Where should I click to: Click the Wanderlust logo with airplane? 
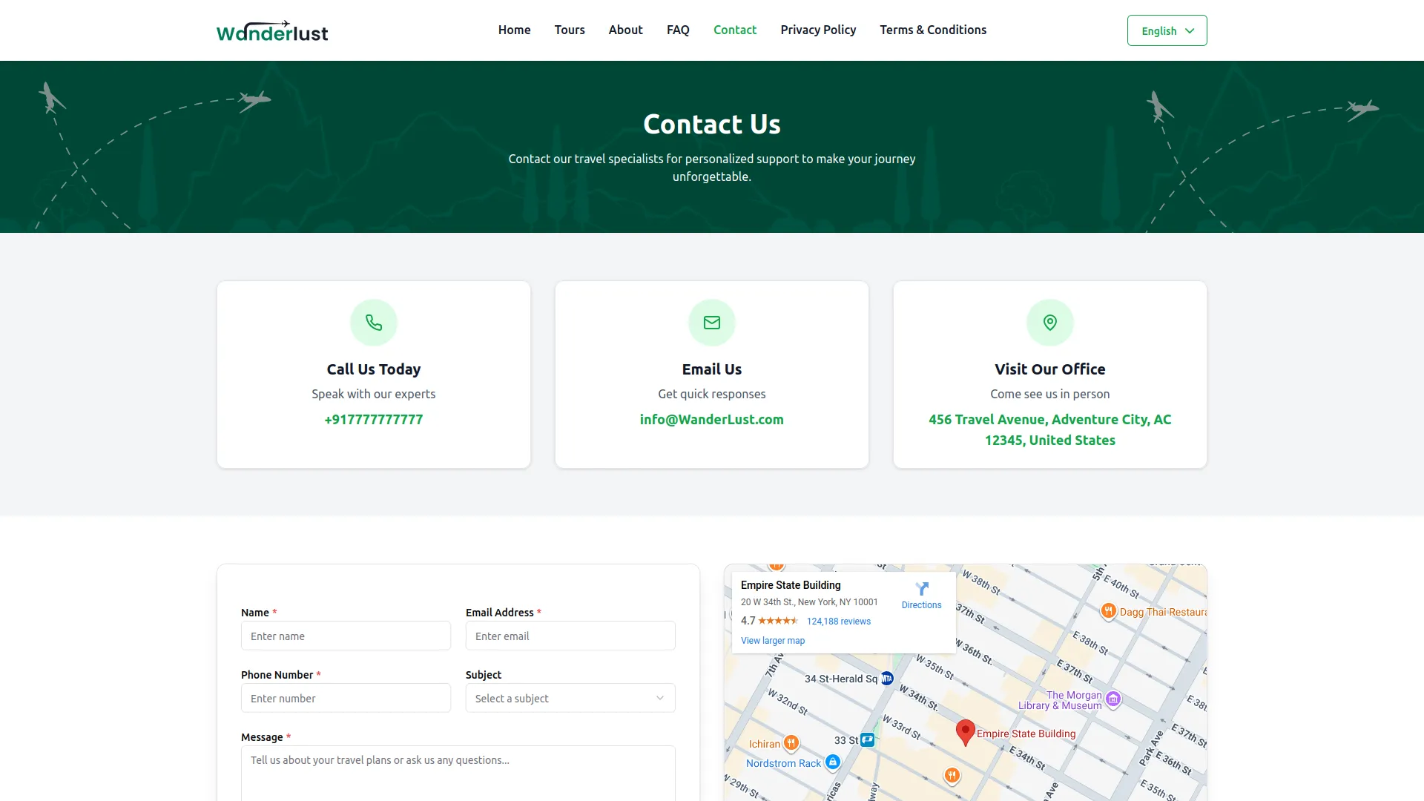coord(272,30)
